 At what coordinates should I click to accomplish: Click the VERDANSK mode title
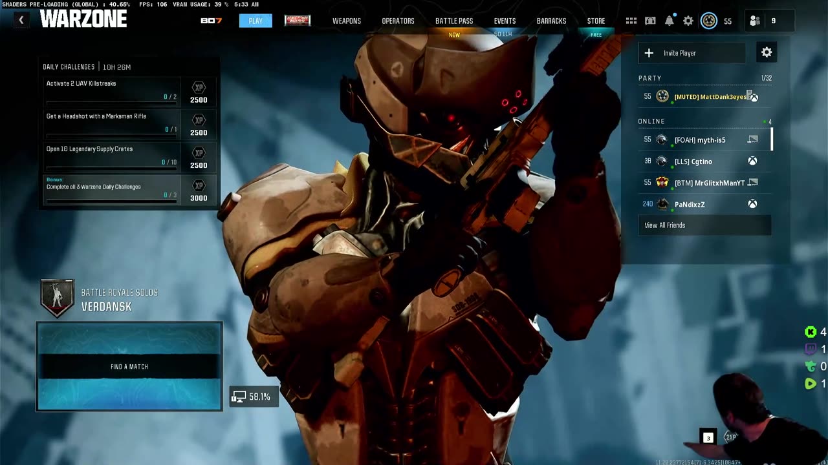point(106,307)
